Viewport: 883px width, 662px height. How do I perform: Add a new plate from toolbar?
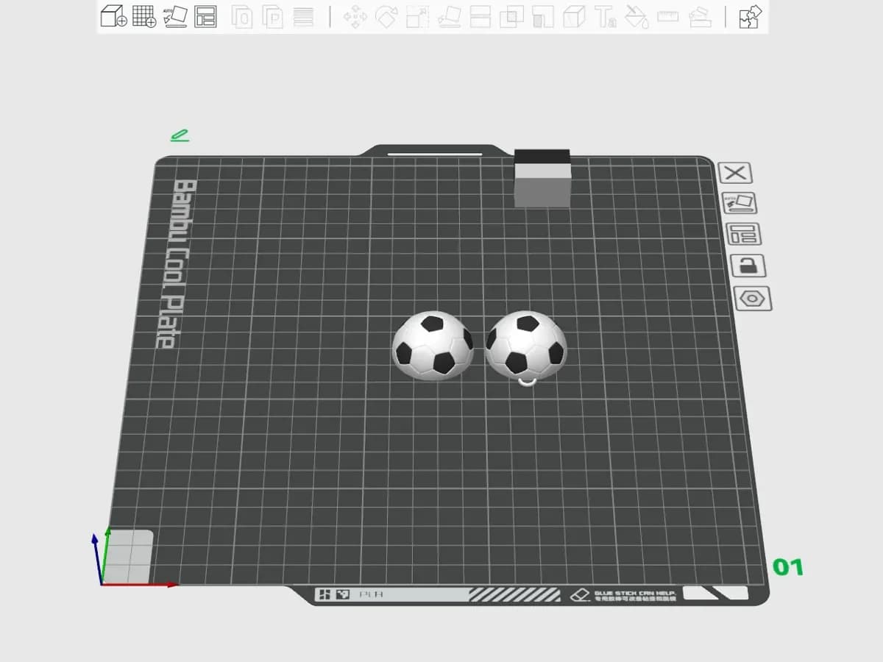[144, 16]
